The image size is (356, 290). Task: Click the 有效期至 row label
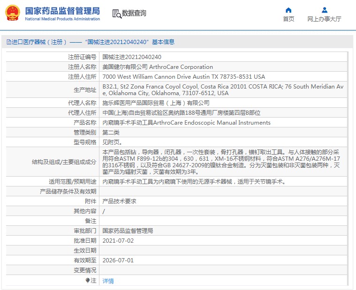(85, 260)
